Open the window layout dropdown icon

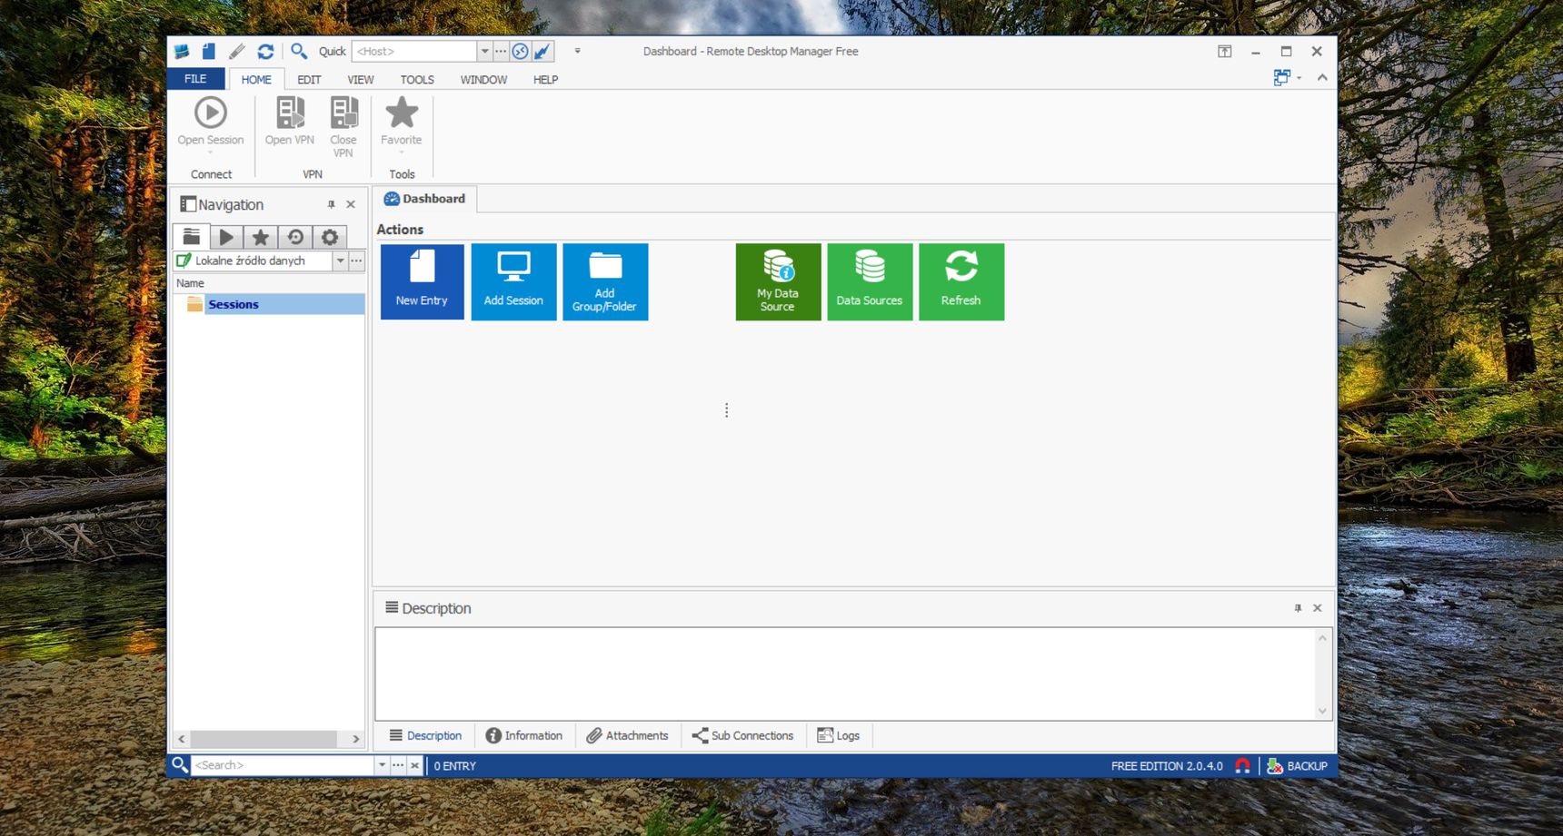1287,78
